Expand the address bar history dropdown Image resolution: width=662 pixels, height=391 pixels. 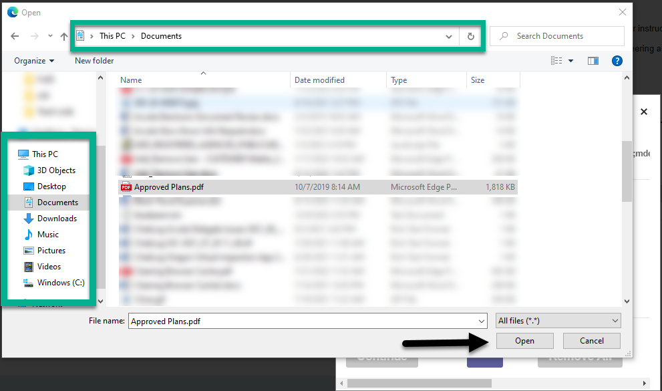coord(450,36)
